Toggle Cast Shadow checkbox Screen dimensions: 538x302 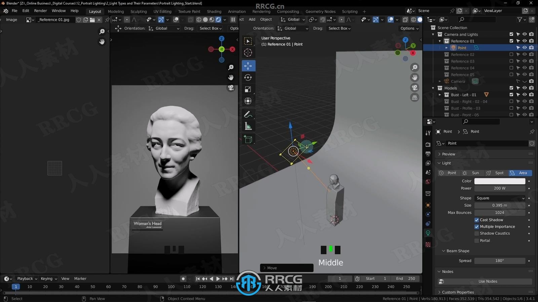(x=476, y=220)
